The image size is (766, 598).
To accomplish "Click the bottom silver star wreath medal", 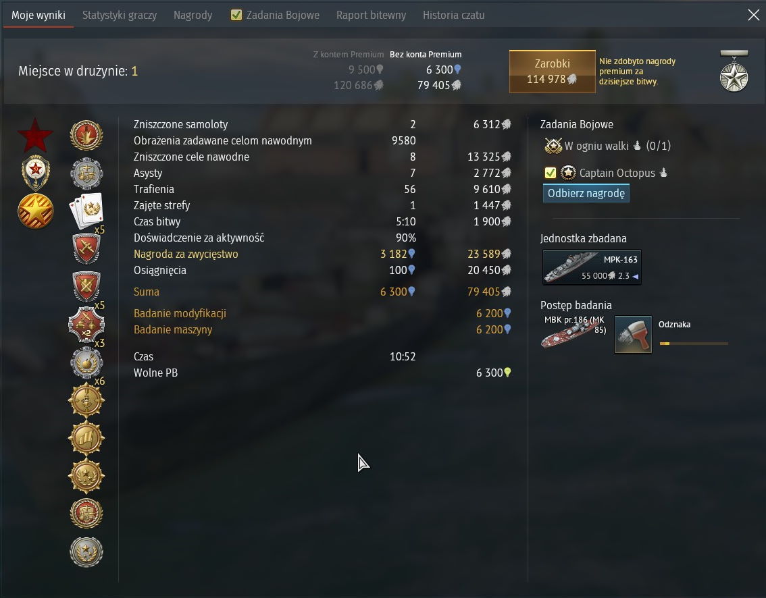I will (86, 551).
